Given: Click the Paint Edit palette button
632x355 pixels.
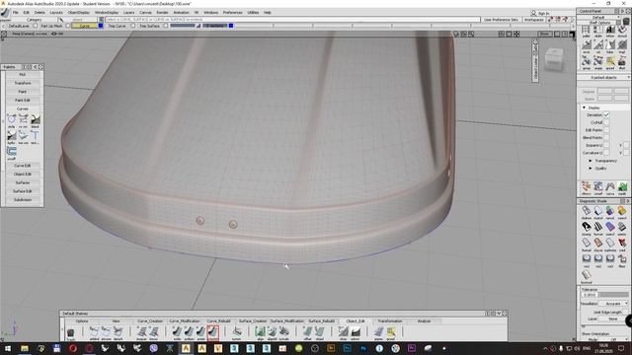Looking at the screenshot, I should click(x=23, y=101).
